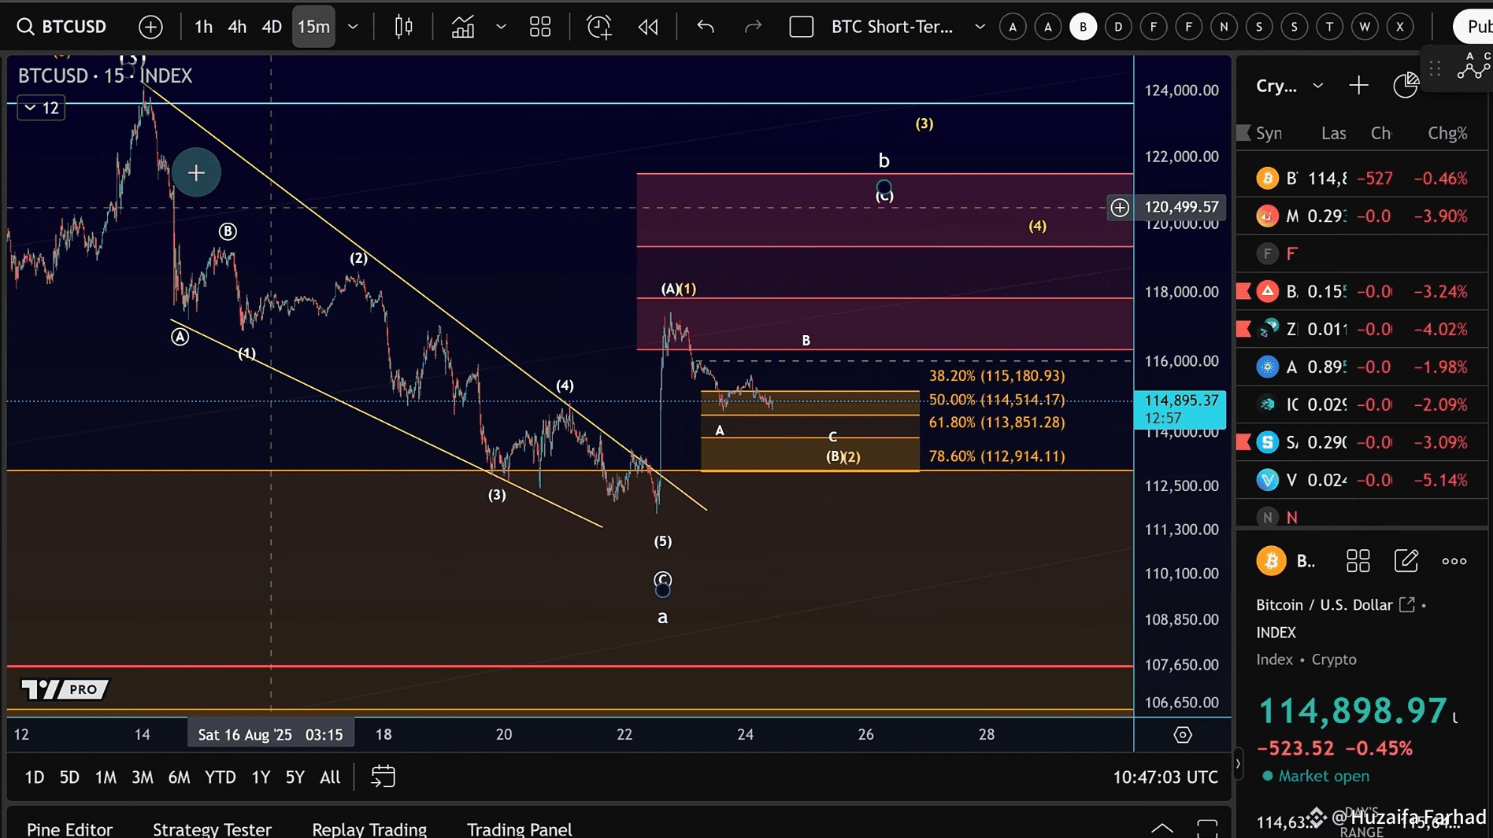Switch to layout tab T
Image resolution: width=1493 pixels, height=838 pixels.
[1329, 27]
